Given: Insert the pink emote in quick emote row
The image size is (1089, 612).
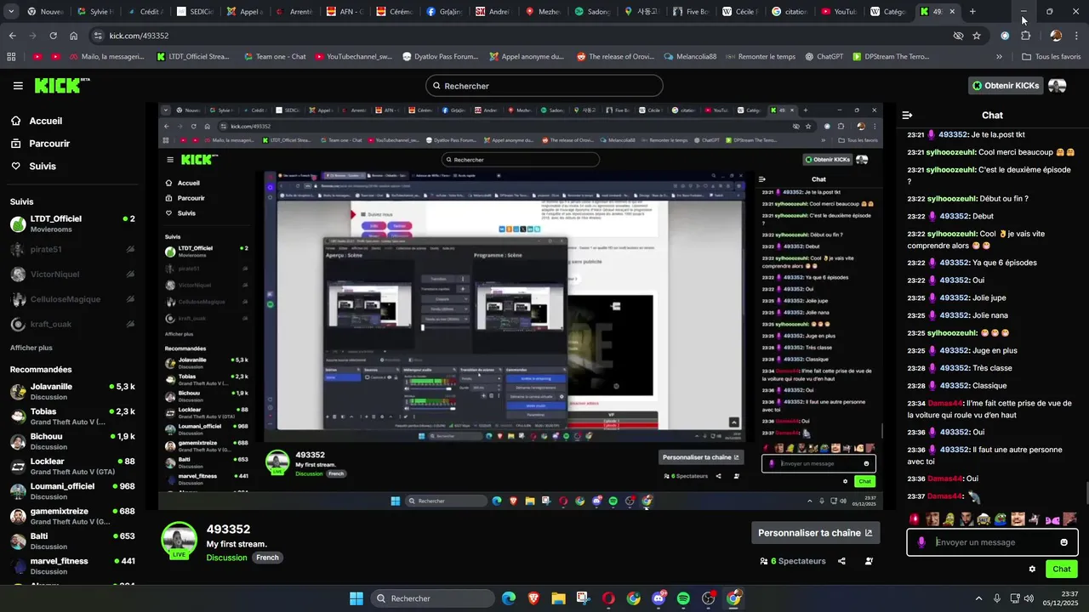Looking at the screenshot, I should click(x=1052, y=518).
